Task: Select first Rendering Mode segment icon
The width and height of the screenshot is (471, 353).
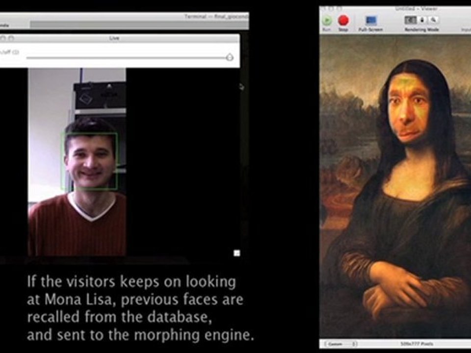Action: pos(411,20)
